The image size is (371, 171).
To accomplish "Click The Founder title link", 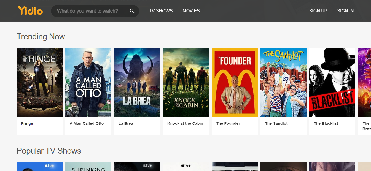I will click(228, 123).
